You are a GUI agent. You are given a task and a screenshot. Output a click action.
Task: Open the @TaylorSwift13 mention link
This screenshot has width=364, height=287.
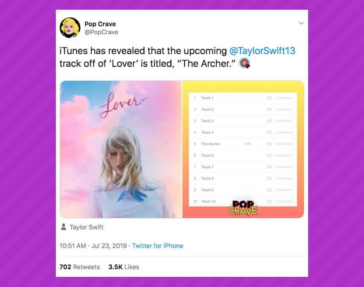point(262,51)
